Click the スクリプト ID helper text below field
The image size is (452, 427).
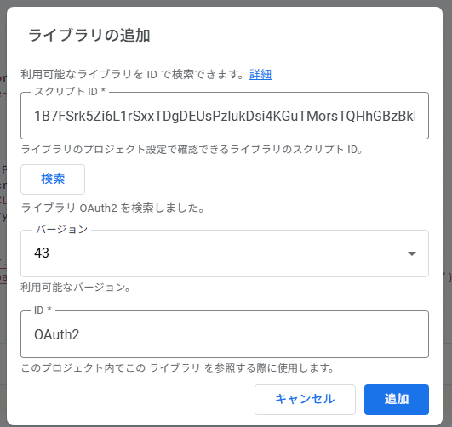pyautogui.click(x=192, y=150)
